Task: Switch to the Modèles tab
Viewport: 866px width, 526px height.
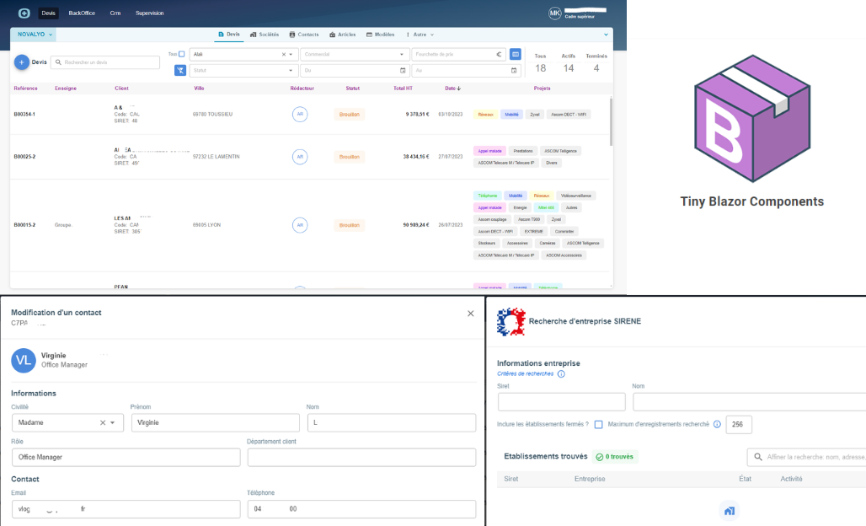Action: click(x=380, y=35)
